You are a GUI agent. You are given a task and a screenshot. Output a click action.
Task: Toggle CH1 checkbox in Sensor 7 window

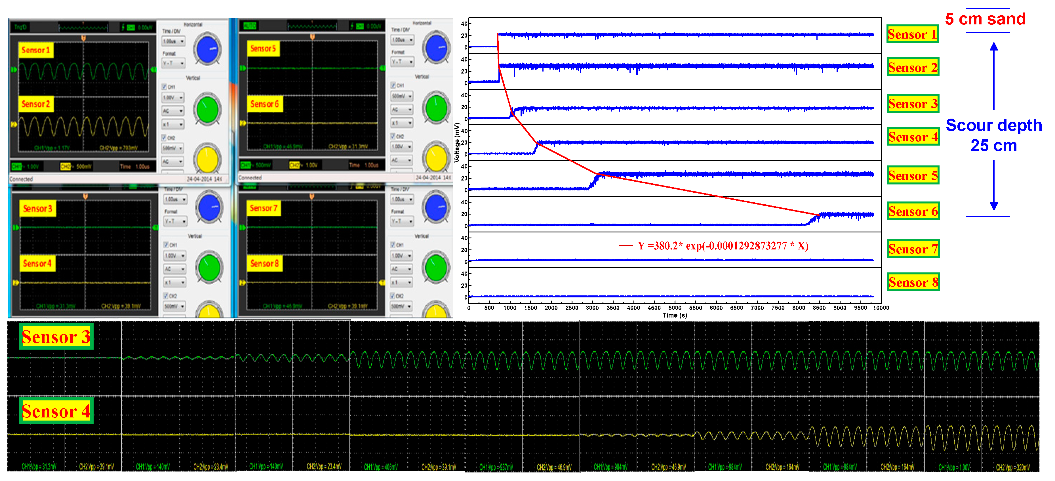pyautogui.click(x=393, y=245)
